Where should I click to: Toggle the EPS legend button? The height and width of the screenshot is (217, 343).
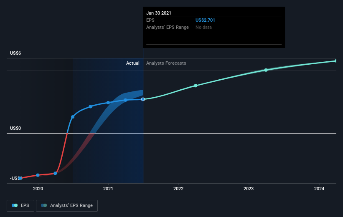coord(20,206)
